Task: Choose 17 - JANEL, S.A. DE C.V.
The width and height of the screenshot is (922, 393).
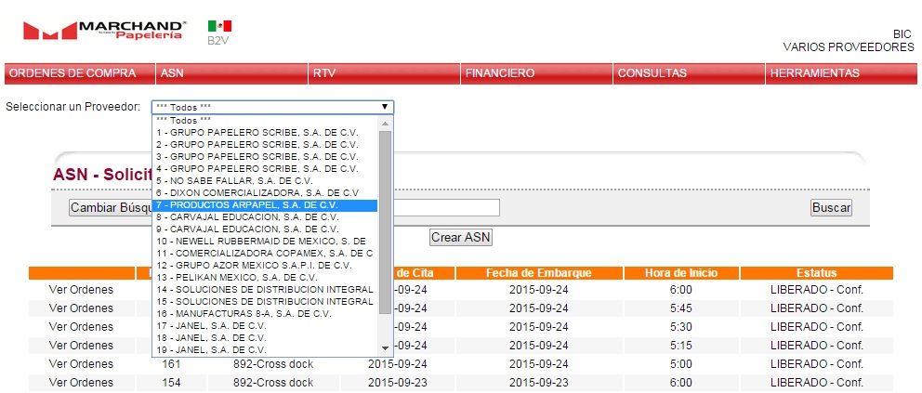Action: point(265,325)
